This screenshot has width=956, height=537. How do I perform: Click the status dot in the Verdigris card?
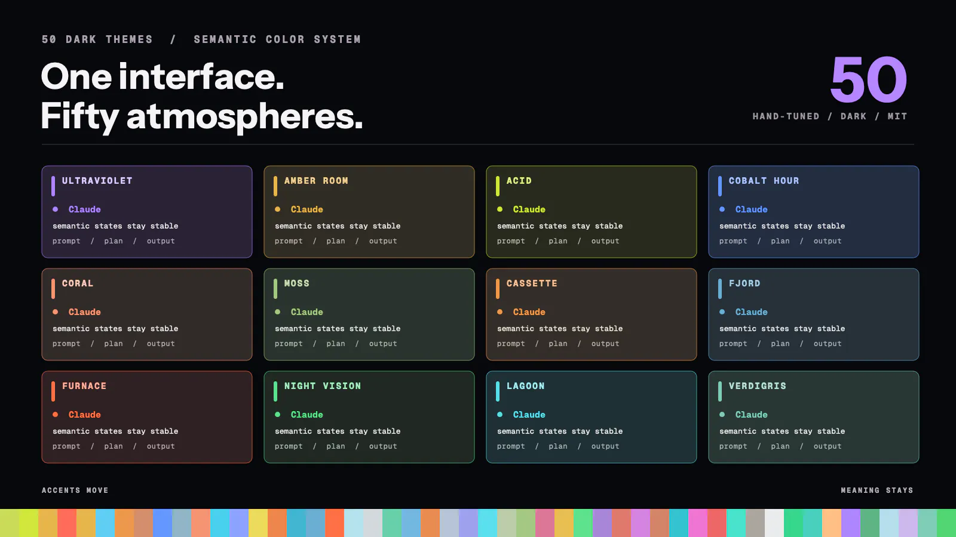pos(722,415)
